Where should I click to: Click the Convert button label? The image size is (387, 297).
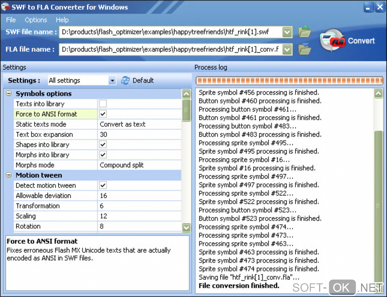coord(361,41)
